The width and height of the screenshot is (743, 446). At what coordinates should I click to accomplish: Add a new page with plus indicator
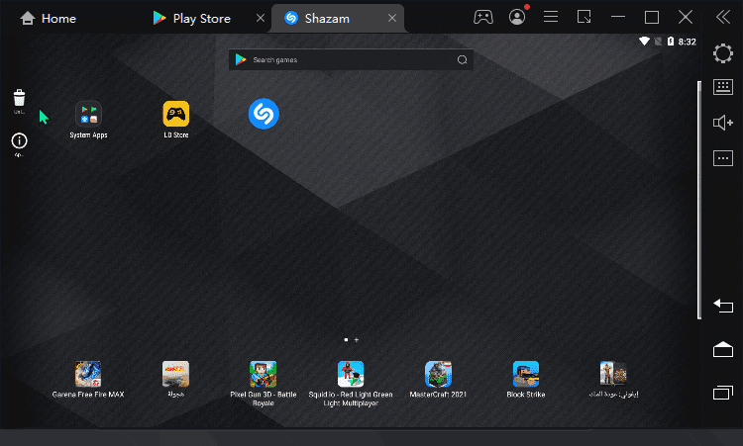(x=357, y=339)
